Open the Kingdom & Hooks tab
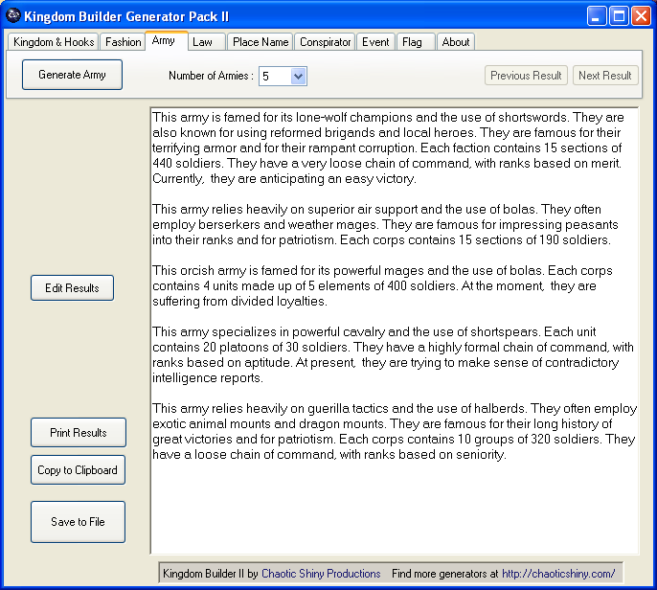This screenshot has width=657, height=590. coord(54,42)
